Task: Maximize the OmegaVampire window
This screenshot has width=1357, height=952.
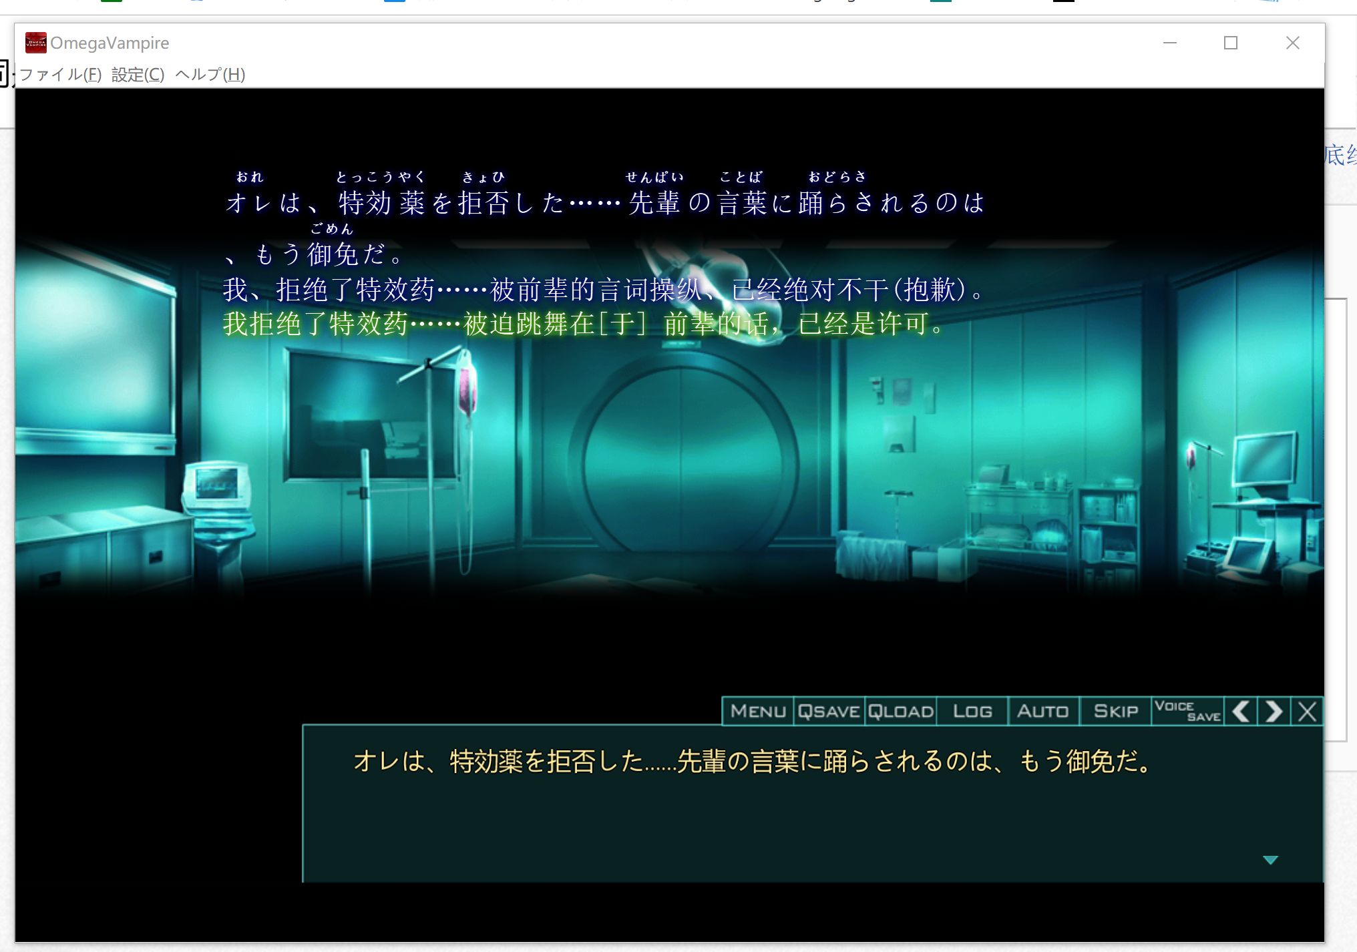Action: coord(1231,43)
